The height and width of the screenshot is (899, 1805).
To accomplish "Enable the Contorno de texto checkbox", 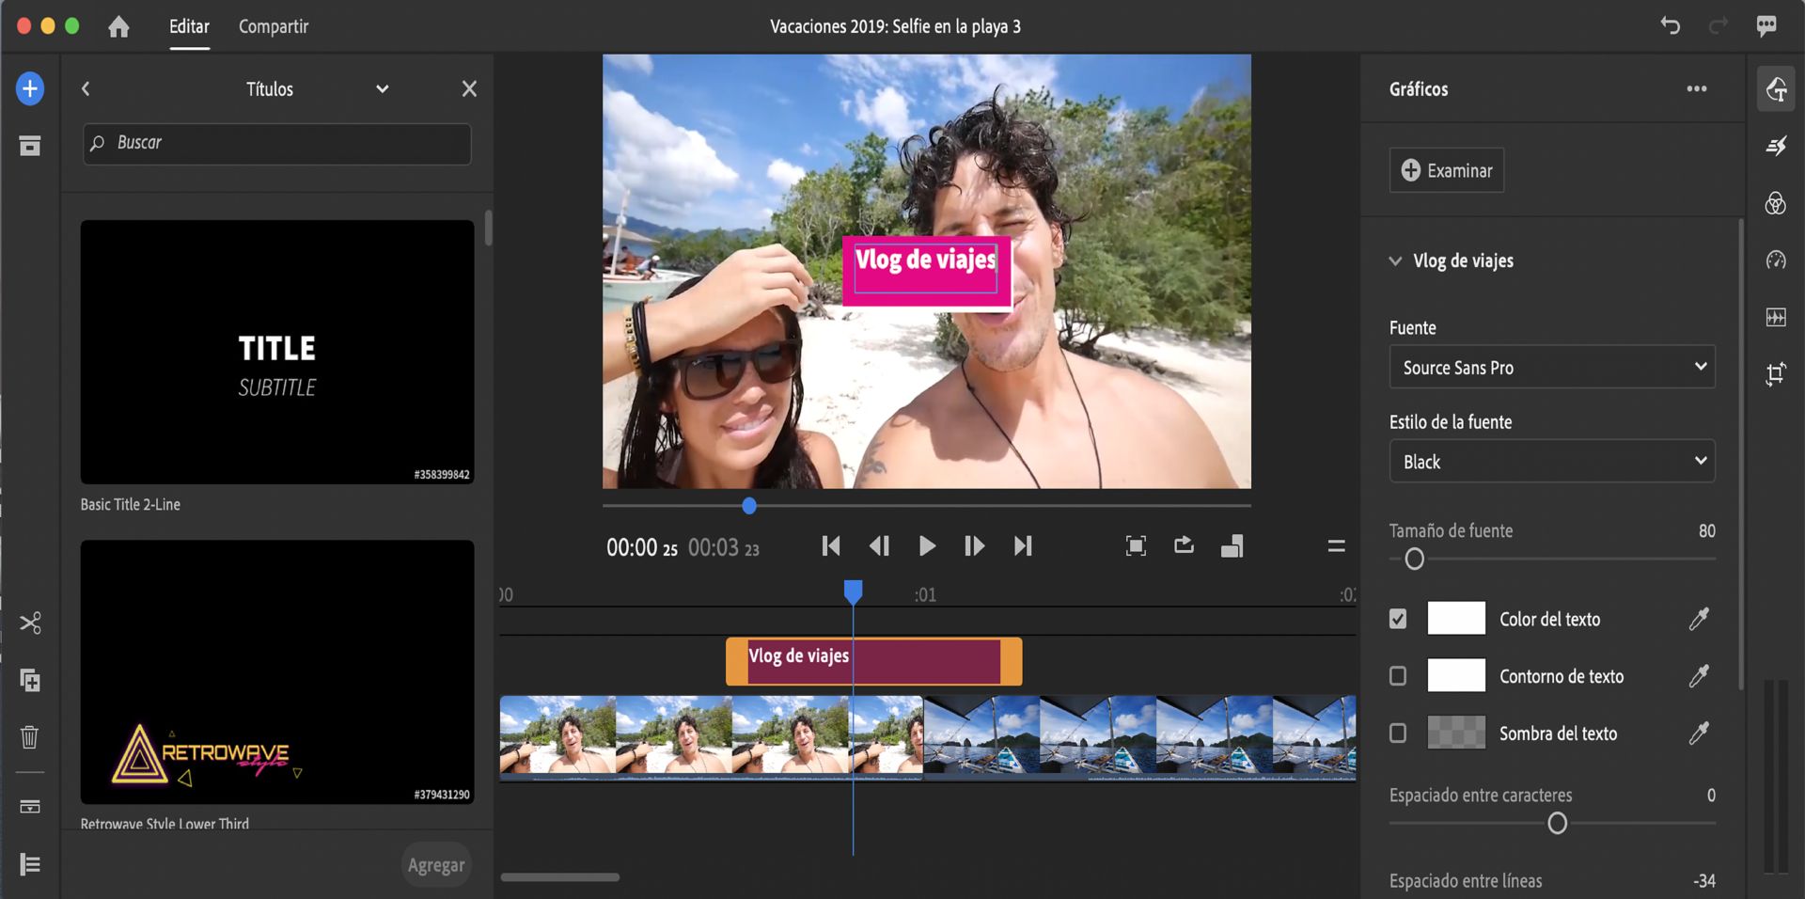I will tap(1398, 675).
